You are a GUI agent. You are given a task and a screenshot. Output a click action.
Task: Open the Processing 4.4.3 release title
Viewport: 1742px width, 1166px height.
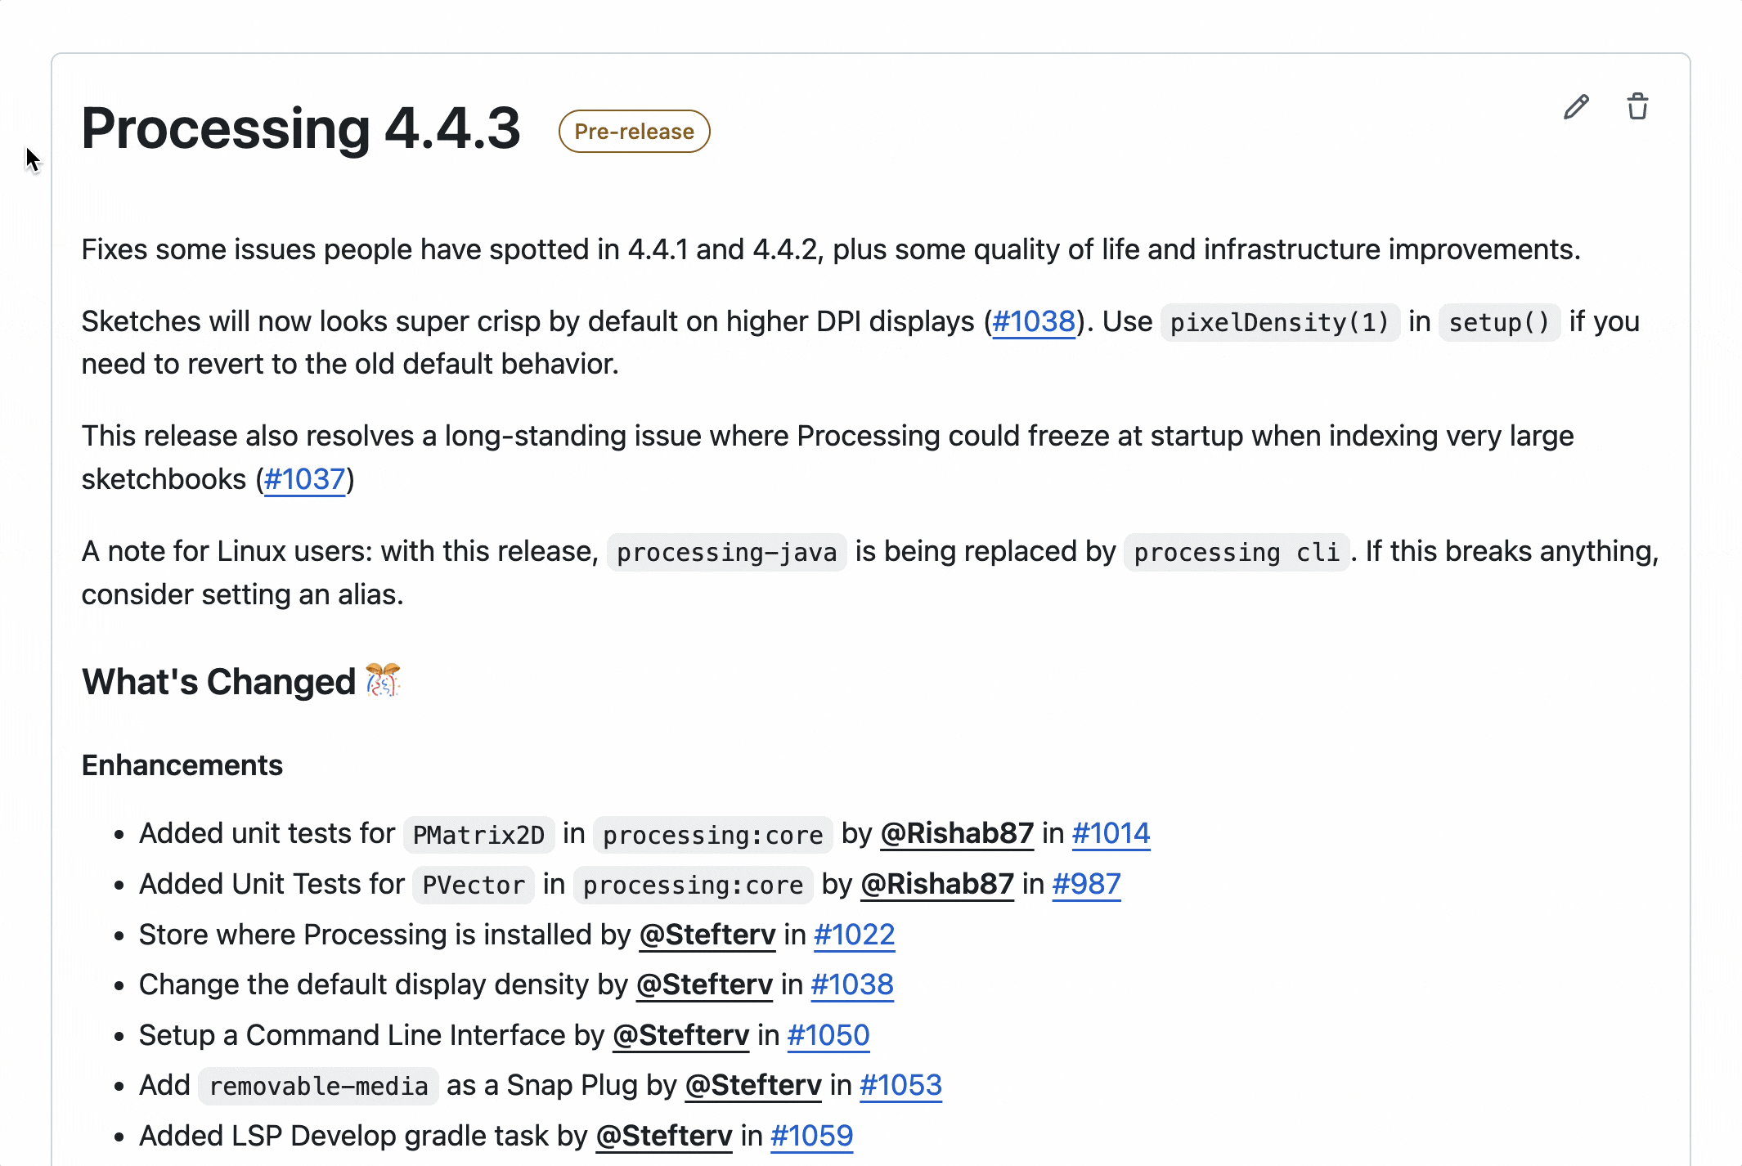(x=301, y=129)
